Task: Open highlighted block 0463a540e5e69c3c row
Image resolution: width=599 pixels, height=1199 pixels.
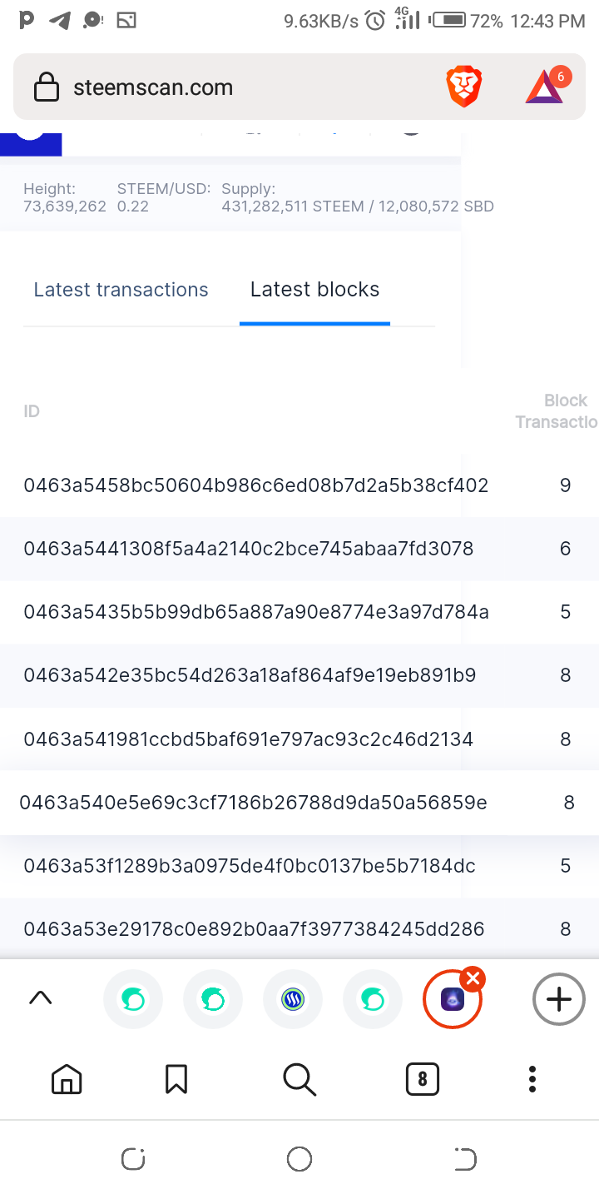Action: [x=299, y=803]
